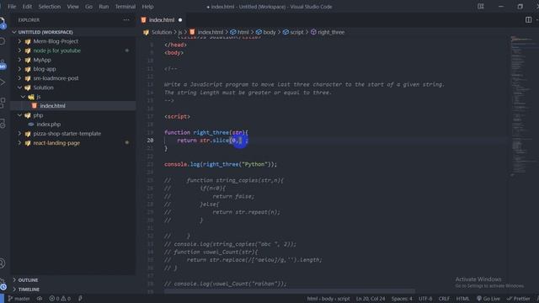The width and height of the screenshot is (539, 303).
Task: Click the function right_three(str) line
Action: (205, 132)
